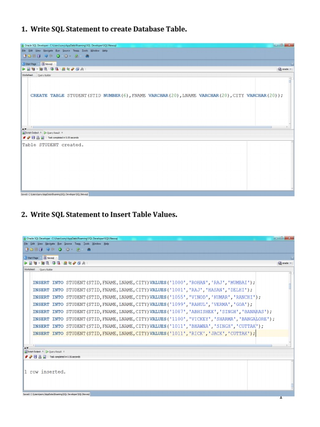Screen dimensions: 320x427
Task: Click binoculars Find icon in top SQL Developer window
Action: pyautogui.click(x=87, y=56)
